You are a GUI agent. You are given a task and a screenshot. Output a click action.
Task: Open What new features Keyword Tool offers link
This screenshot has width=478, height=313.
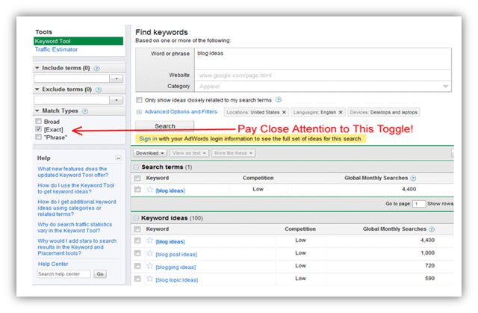click(x=72, y=172)
